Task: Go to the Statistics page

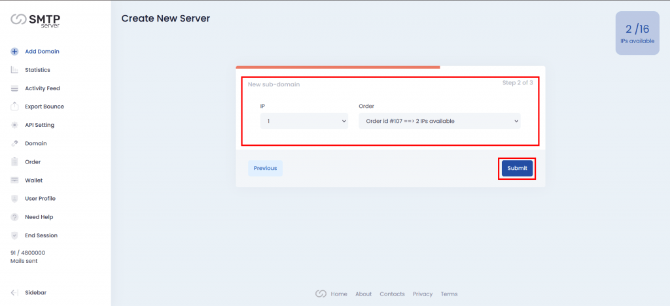Action: tap(37, 69)
